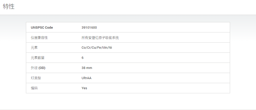The image size is (256, 110).
Task: Click the 38 mm diameter value
Action: (87, 68)
